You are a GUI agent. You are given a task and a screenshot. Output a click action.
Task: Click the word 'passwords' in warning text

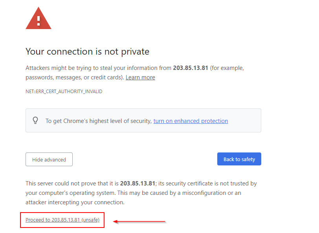(39, 77)
